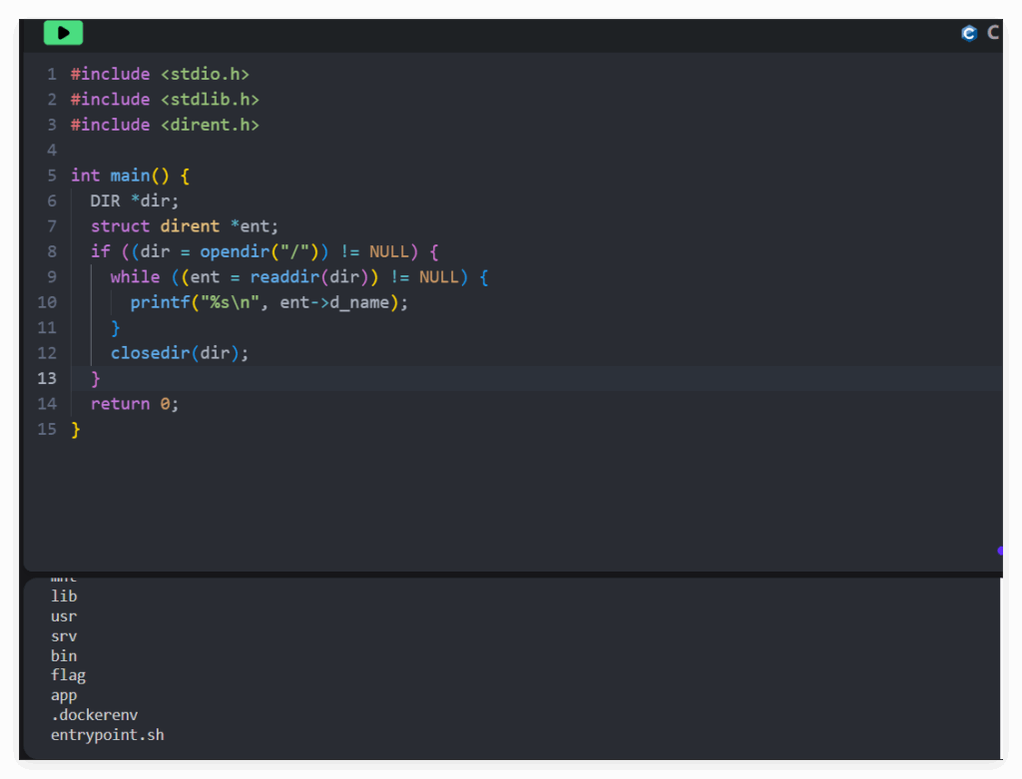The height and width of the screenshot is (779, 1022).
Task: Click the return 0 statement
Action: 134,404
